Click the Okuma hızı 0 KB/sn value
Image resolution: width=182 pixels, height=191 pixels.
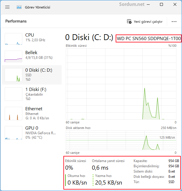[x=77, y=183]
